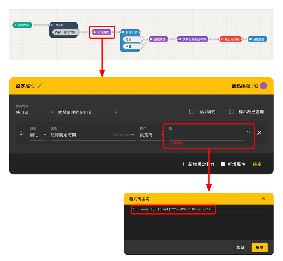Open the 決策點 decision node
The height and width of the screenshot is (261, 283).
(63, 25)
